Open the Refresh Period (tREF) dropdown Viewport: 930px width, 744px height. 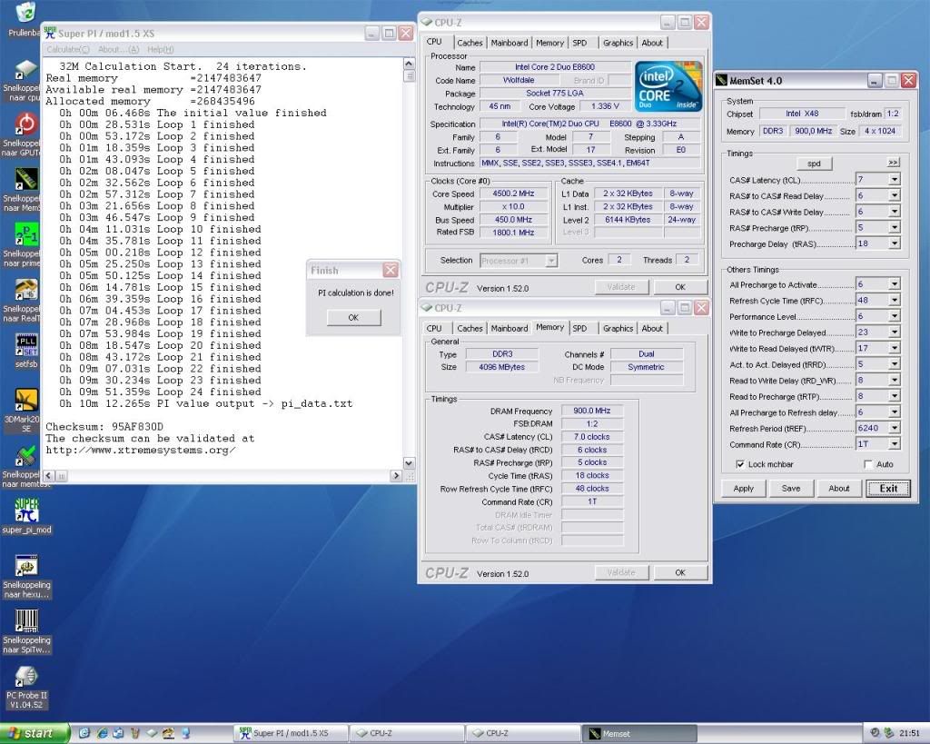point(894,428)
